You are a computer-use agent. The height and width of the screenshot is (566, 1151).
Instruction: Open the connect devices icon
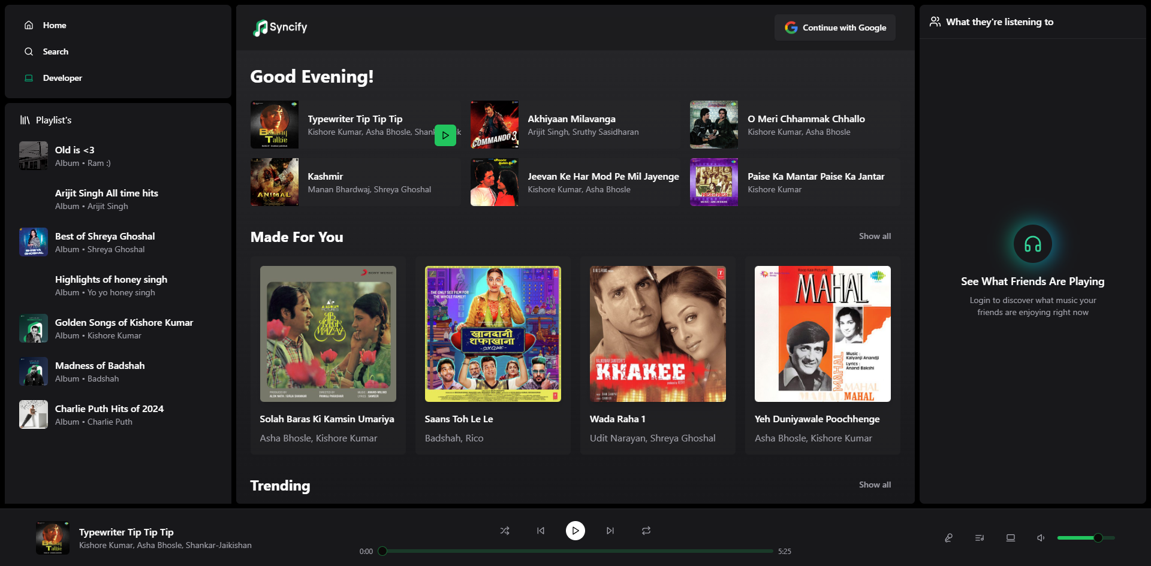tap(1011, 538)
